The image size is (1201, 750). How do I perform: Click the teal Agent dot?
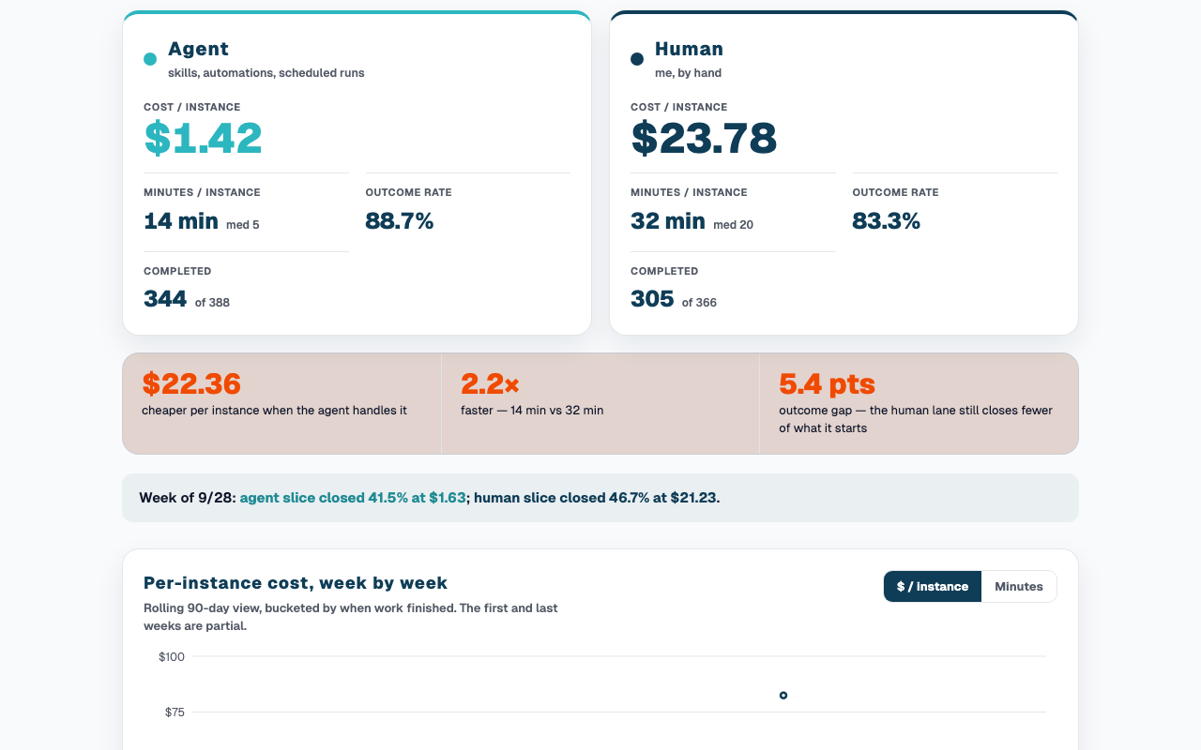[x=150, y=59]
